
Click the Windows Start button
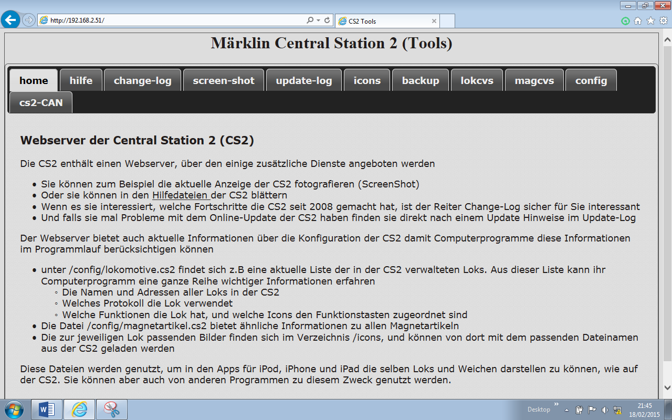click(14, 409)
